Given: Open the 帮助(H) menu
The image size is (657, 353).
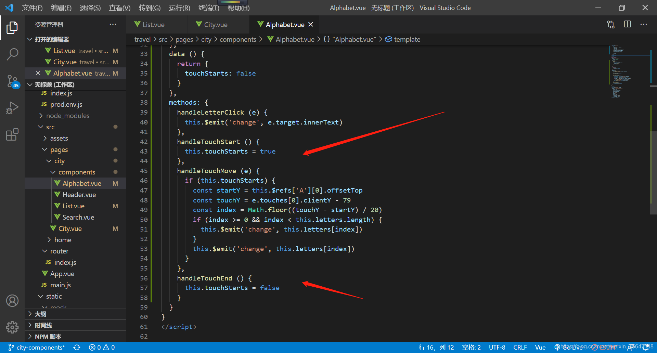Looking at the screenshot, I should point(239,8).
